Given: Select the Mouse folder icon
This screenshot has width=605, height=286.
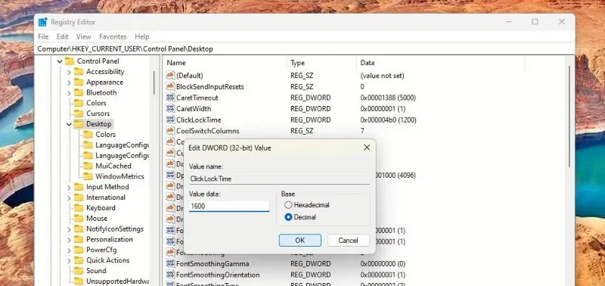Looking at the screenshot, I should pyautogui.click(x=79, y=218).
